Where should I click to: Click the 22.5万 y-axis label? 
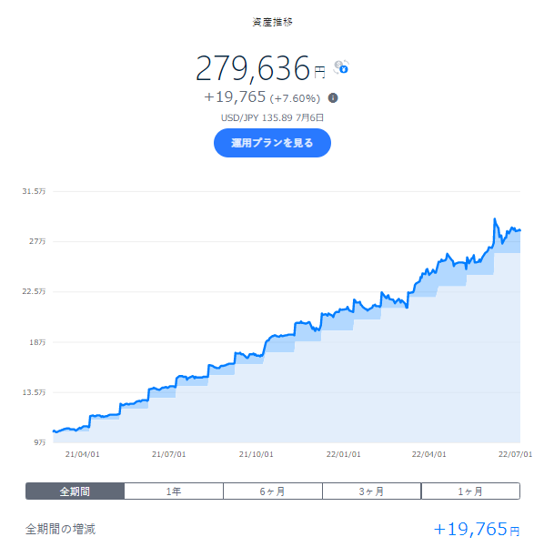pos(34,291)
